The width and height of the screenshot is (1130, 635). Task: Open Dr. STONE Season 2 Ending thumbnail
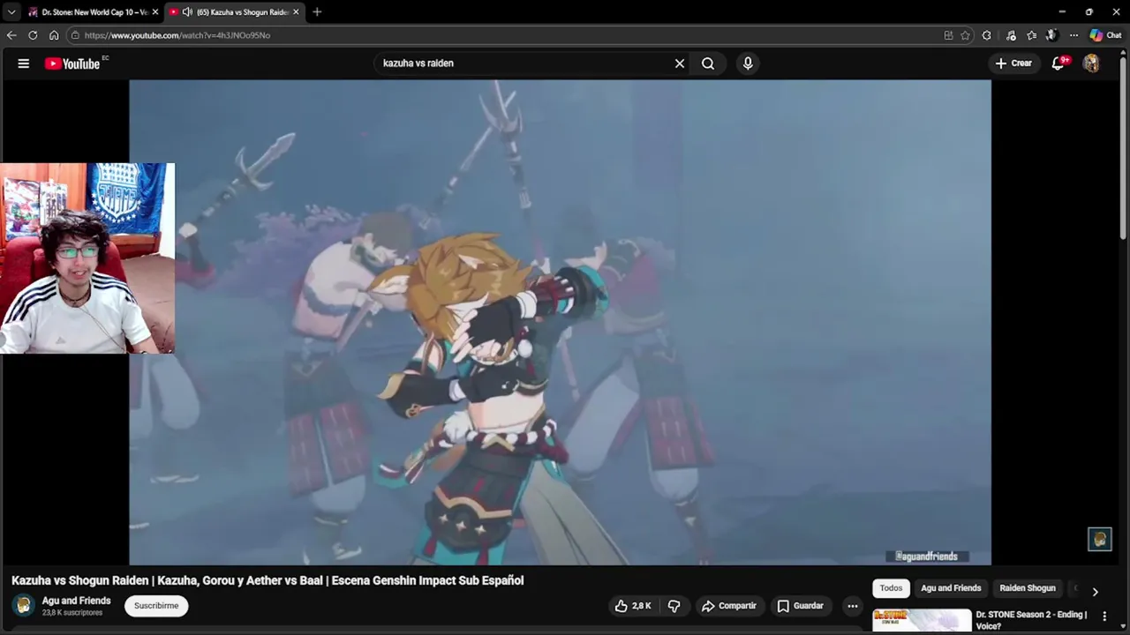[x=922, y=621]
